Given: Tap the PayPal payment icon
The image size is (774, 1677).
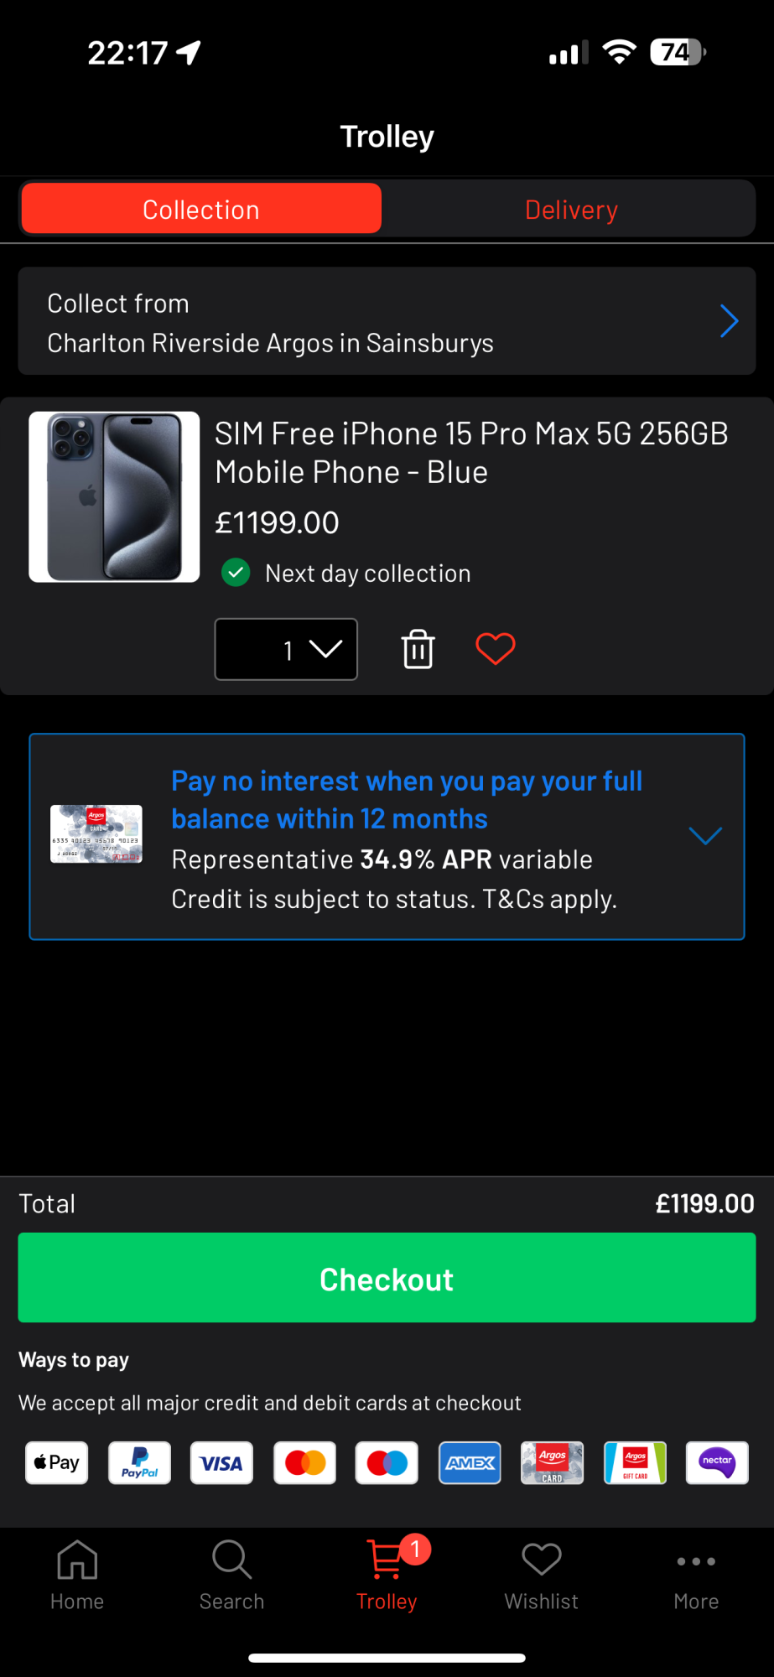Looking at the screenshot, I should coord(139,1463).
